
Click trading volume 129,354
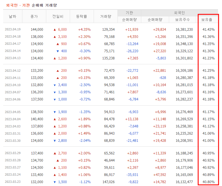(x=109, y=30)
